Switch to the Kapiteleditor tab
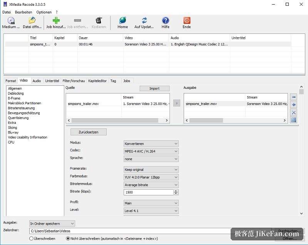Screen dimensions: 308x245 coord(97,81)
